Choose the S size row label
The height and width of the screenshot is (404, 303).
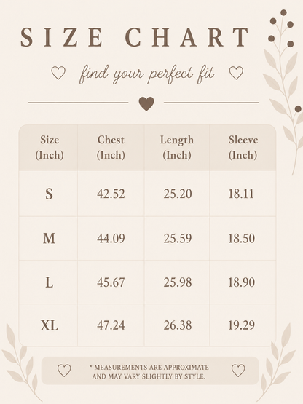pos(49,194)
